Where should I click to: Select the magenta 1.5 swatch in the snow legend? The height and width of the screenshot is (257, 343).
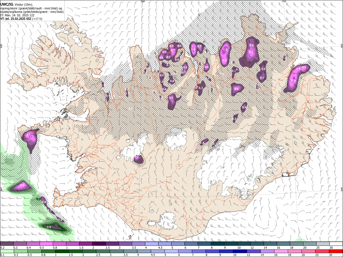(x=85, y=244)
